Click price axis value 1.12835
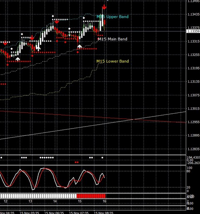The height and width of the screenshot is (214, 200). click(x=193, y=149)
